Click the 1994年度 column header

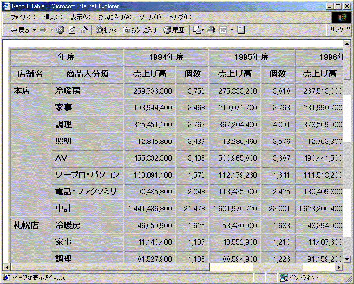(167, 57)
